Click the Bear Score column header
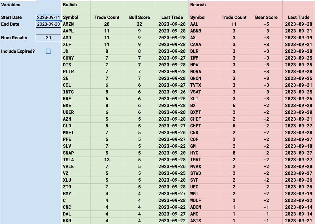The image size is (315, 224). click(x=266, y=18)
